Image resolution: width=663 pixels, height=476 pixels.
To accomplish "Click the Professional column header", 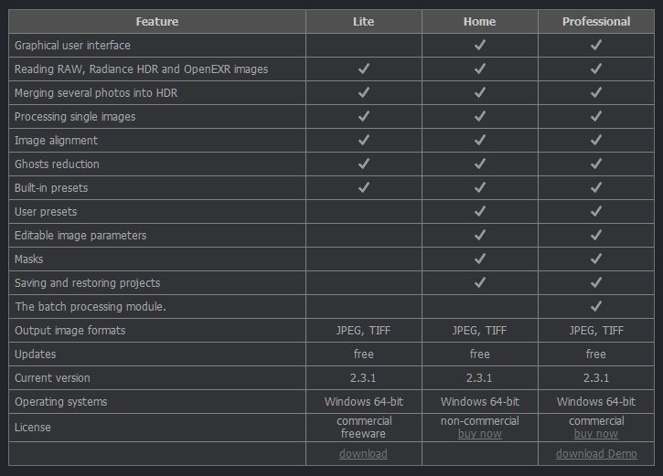I will (x=595, y=21).
